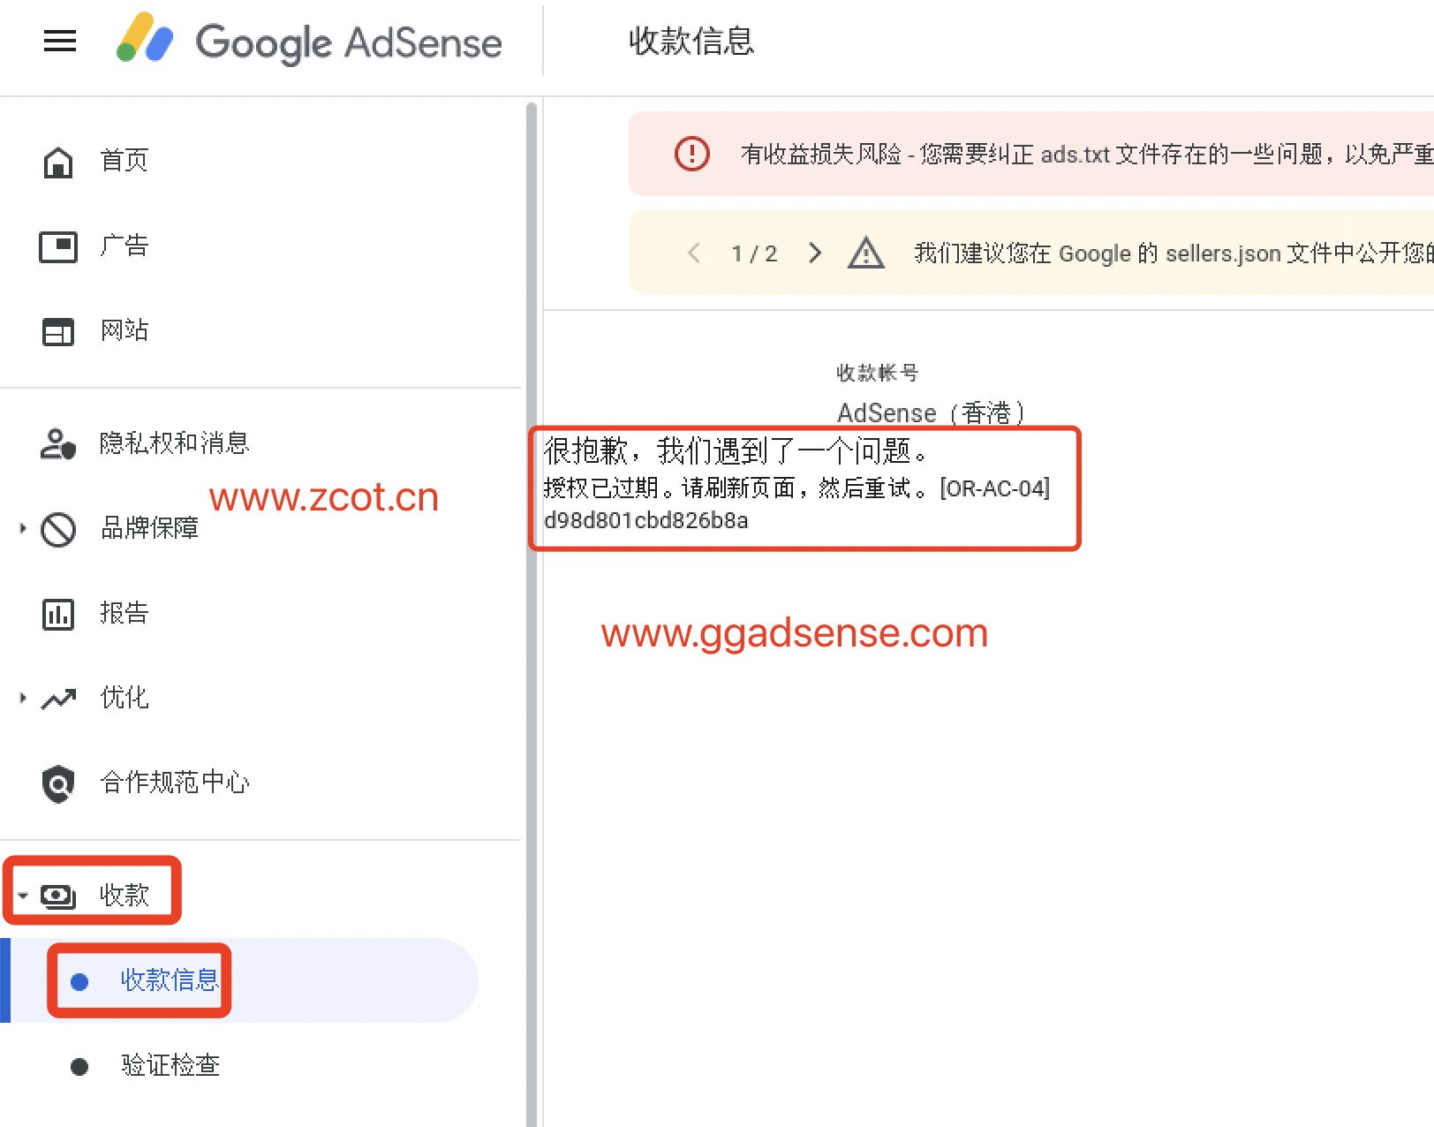
Task: Click the trend arrow icon beside 优化
Action: 58,699
